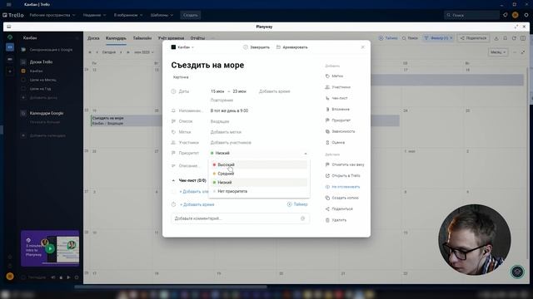Play the Planyway intro video thumbnail
The width and height of the screenshot is (533, 299).
tap(50, 248)
